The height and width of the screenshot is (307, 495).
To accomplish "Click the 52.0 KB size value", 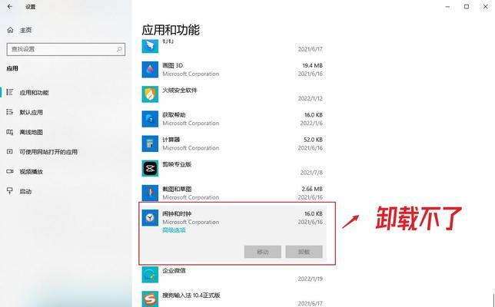I will [x=314, y=140].
